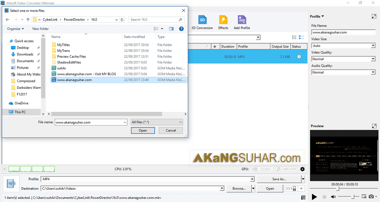
Task: Take a snapshot with the camera icon
Action: (x=371, y=197)
